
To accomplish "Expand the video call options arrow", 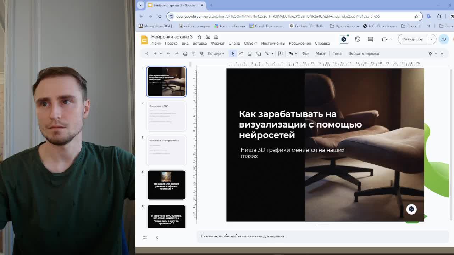I will point(391,39).
